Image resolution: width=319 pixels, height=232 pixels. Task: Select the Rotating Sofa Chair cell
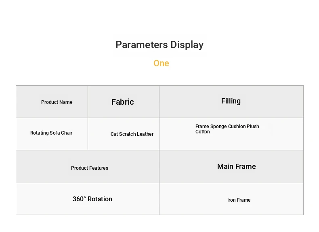click(x=52, y=134)
